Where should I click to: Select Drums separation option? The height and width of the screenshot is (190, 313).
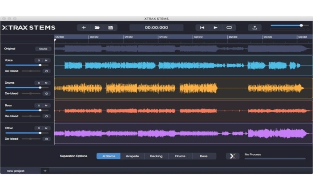[180, 156]
